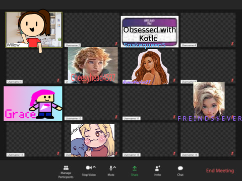Click muted mic icon on Username 2 tile
Screen dimensions: 242x181
coord(116,44)
